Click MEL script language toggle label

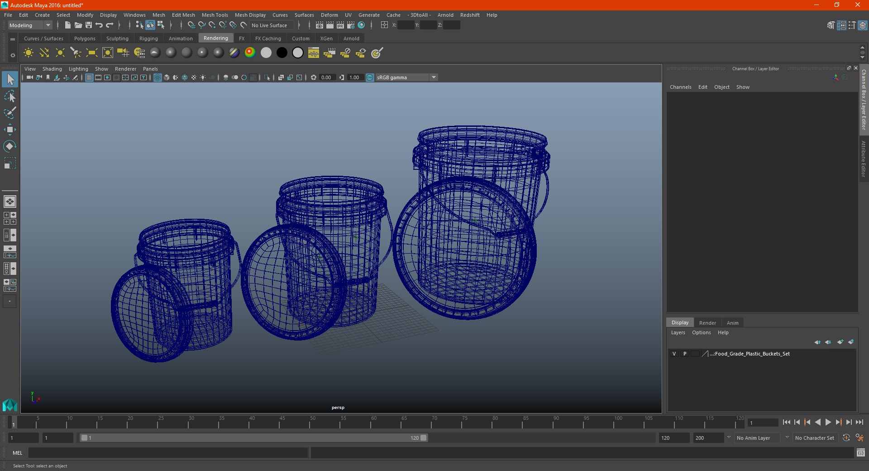(x=17, y=453)
